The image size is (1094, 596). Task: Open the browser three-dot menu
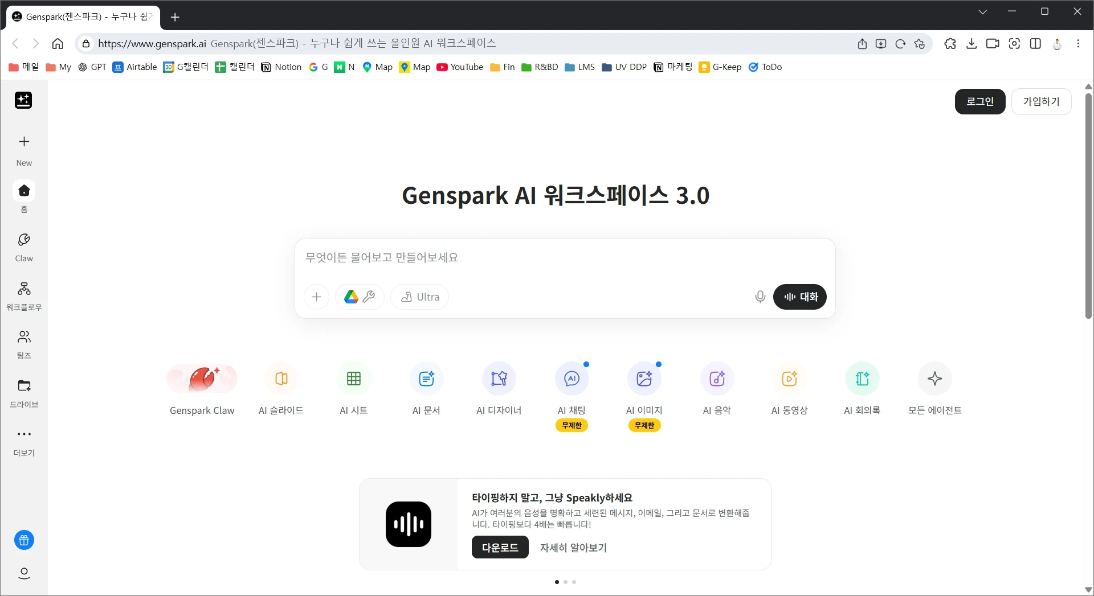pos(1078,43)
